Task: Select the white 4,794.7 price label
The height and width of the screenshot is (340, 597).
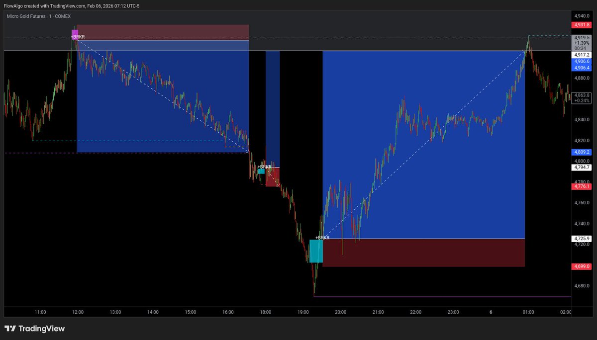Action: pyautogui.click(x=581, y=168)
